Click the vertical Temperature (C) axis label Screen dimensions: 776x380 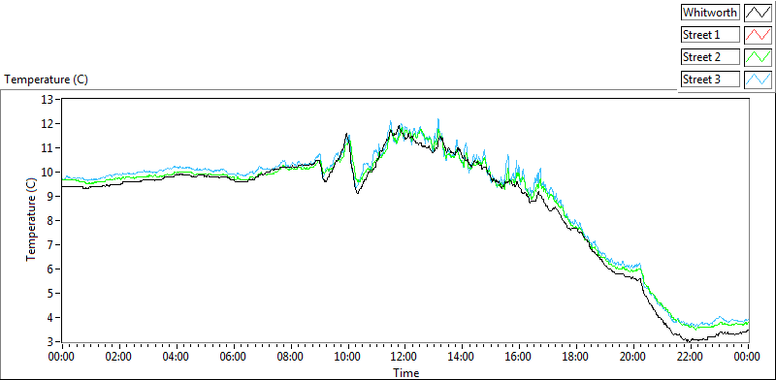pyautogui.click(x=31, y=220)
